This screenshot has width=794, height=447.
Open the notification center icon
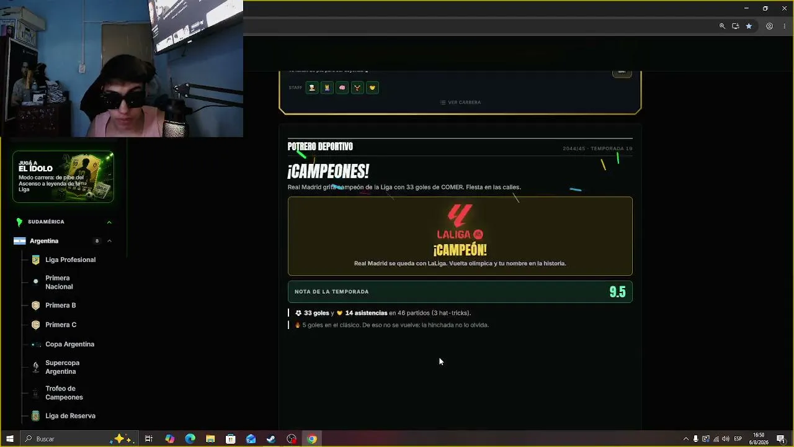point(781,439)
